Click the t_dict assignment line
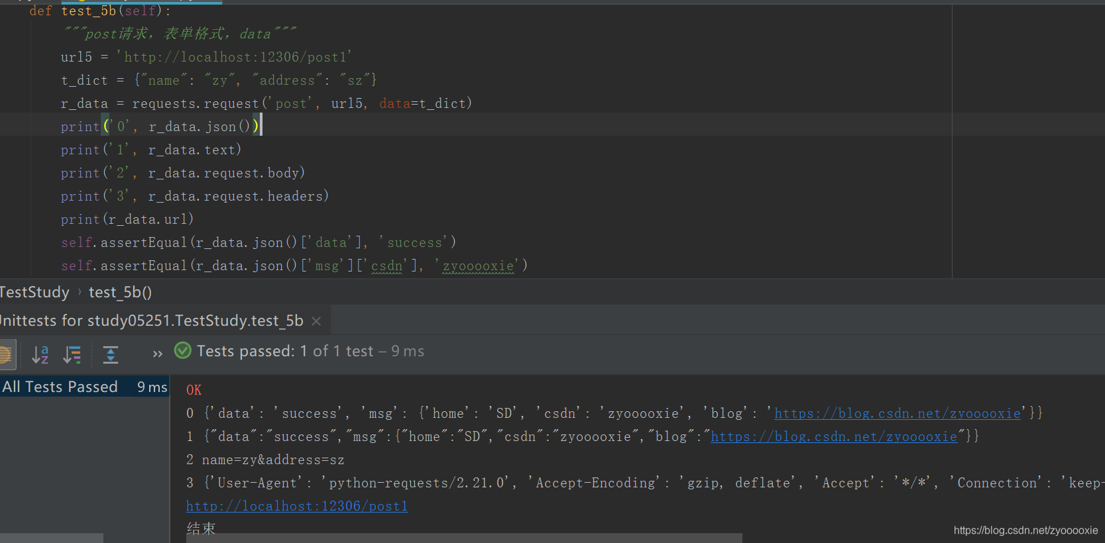Screen dimensions: 1105x543 point(219,80)
